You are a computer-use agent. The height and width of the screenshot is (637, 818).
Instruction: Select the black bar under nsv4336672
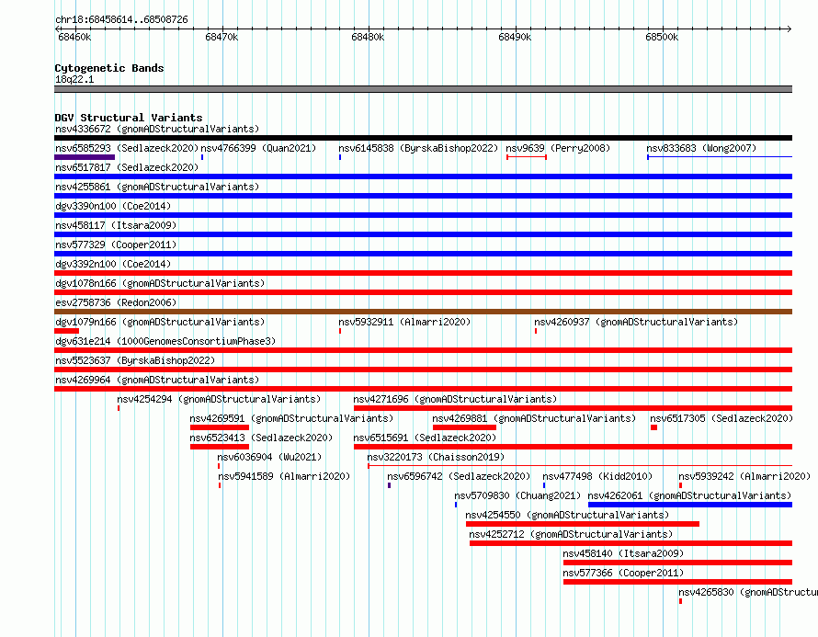pyautogui.click(x=423, y=138)
